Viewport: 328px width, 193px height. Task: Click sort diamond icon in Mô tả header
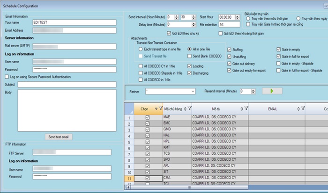pos(241,109)
